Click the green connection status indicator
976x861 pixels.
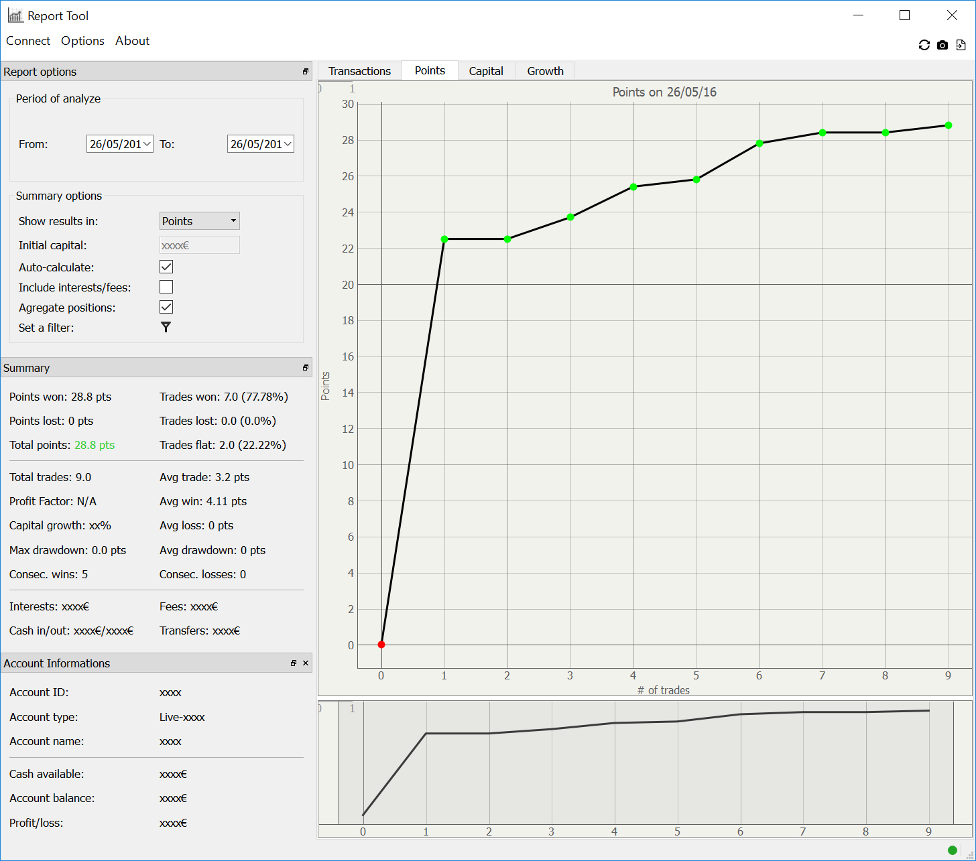pos(952,850)
